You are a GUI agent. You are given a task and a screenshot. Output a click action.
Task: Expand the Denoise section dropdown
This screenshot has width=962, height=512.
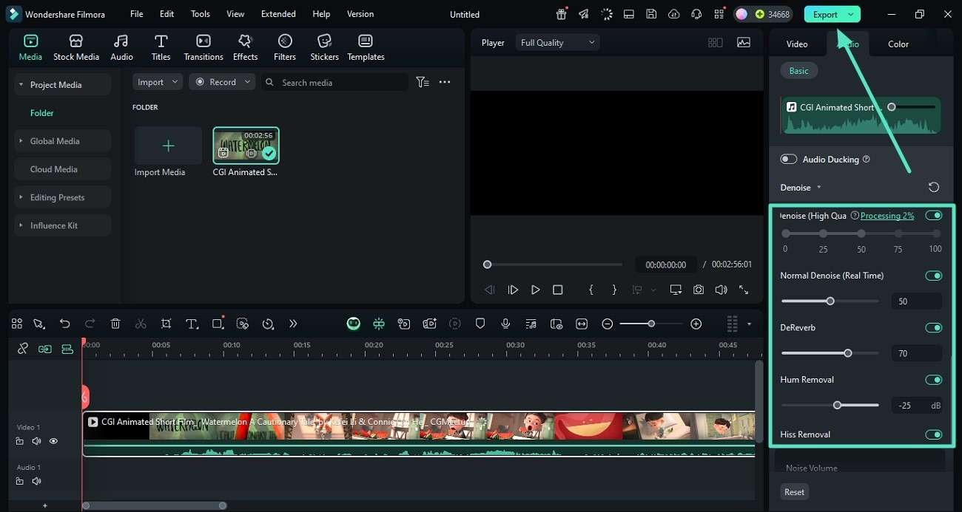818,188
